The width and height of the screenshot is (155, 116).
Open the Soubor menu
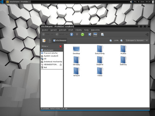45,30
